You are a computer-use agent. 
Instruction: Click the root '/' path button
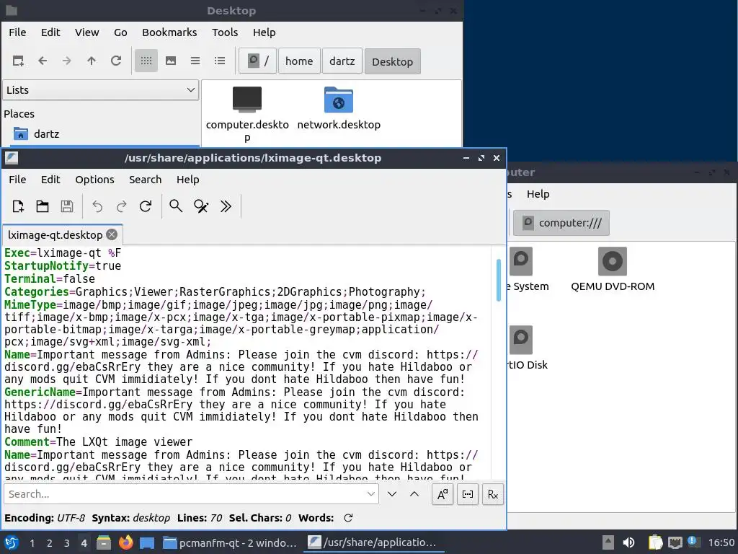(257, 61)
